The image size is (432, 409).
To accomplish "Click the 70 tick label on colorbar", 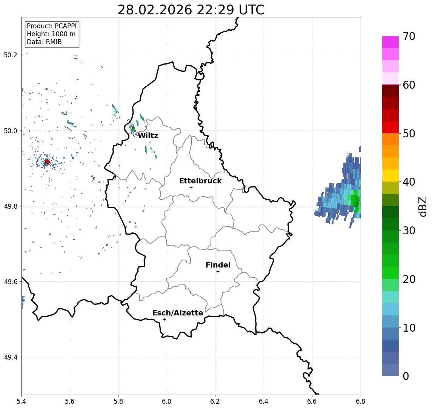I will click(x=409, y=36).
